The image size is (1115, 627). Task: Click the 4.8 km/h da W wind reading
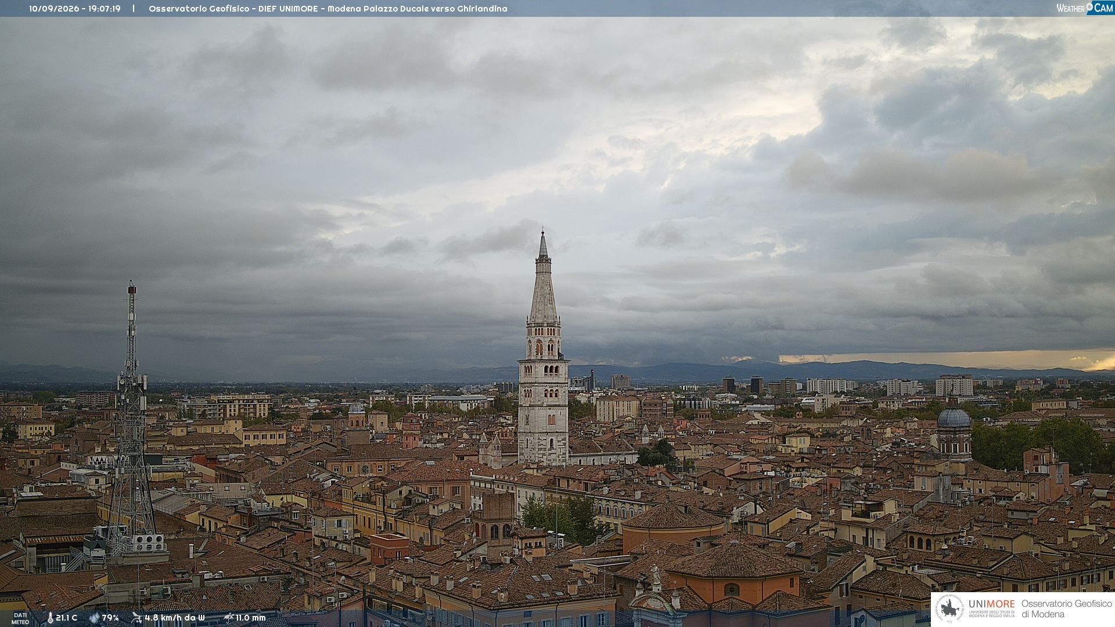tap(175, 618)
